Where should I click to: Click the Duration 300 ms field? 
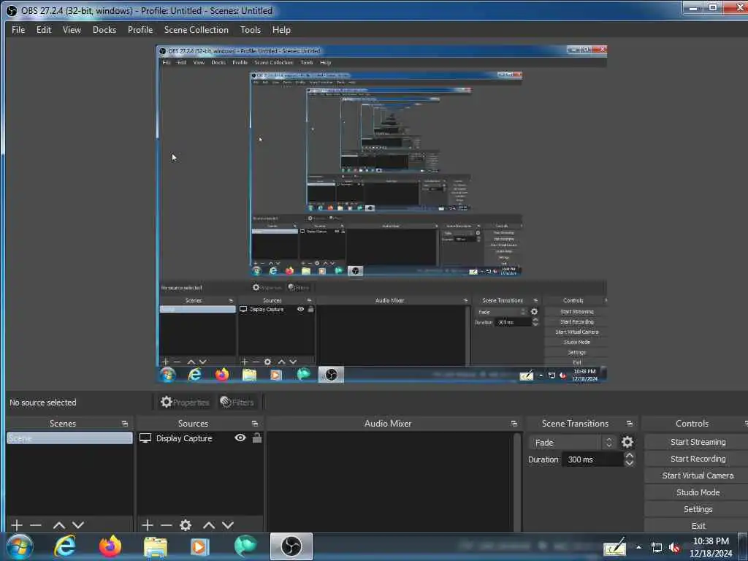click(x=592, y=459)
